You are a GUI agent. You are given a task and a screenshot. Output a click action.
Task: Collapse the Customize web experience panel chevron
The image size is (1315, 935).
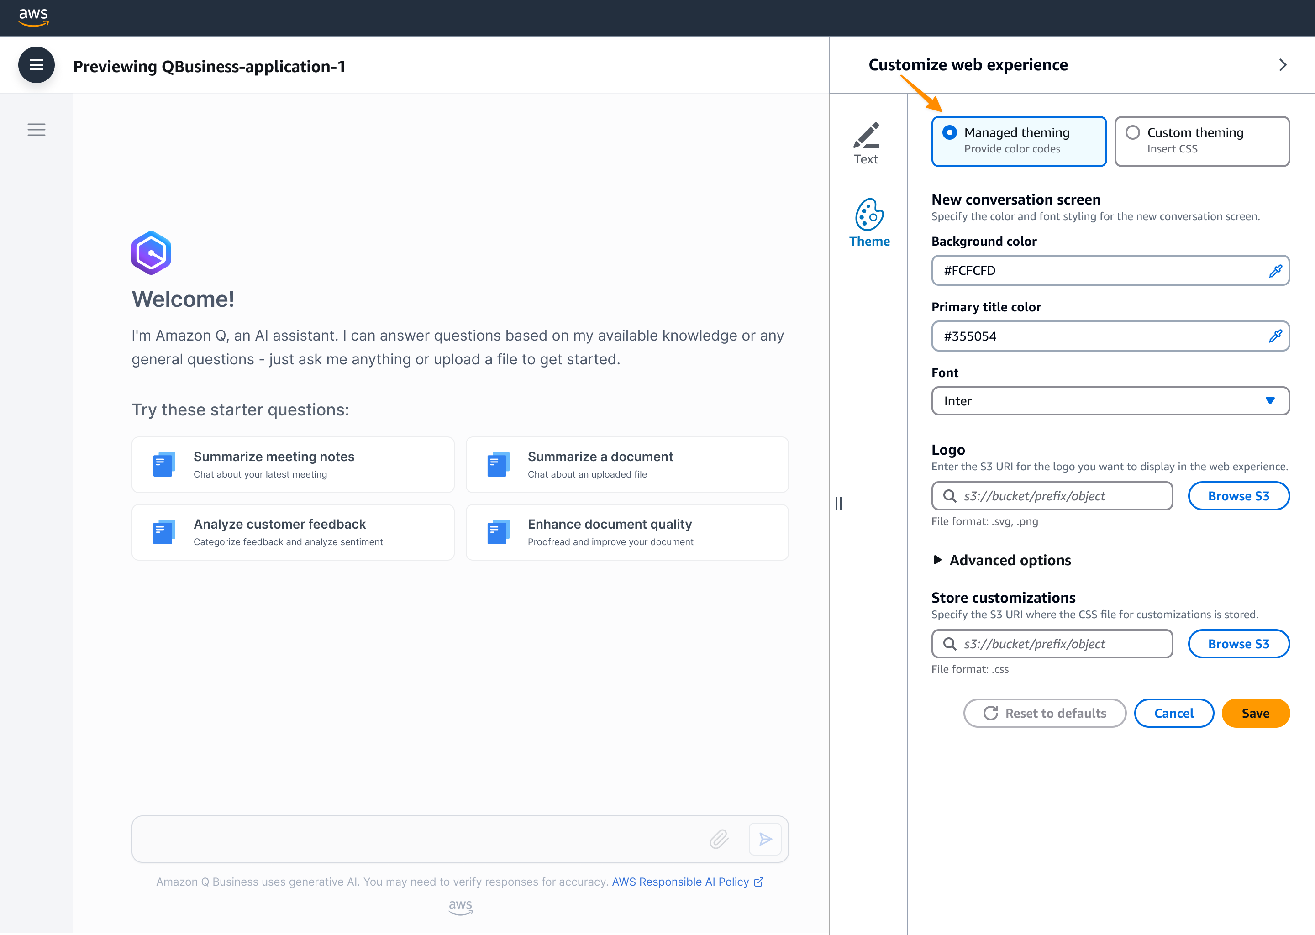pyautogui.click(x=1282, y=65)
